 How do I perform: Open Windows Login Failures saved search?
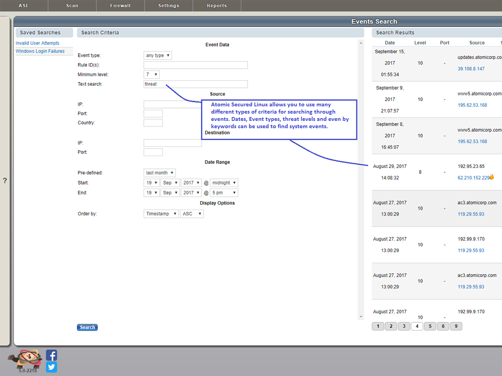[40, 51]
